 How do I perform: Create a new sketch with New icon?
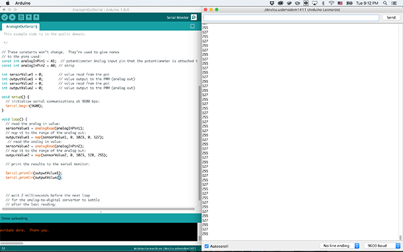(x=21, y=17)
